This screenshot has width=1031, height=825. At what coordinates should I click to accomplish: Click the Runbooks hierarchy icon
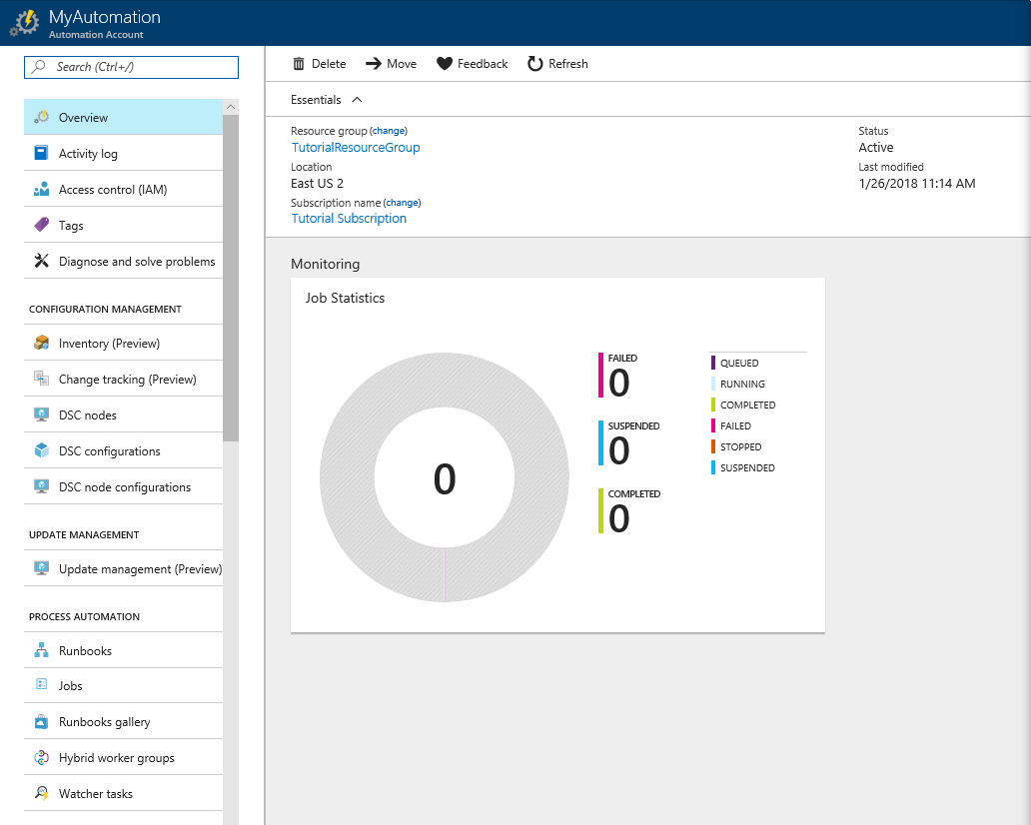click(x=41, y=650)
